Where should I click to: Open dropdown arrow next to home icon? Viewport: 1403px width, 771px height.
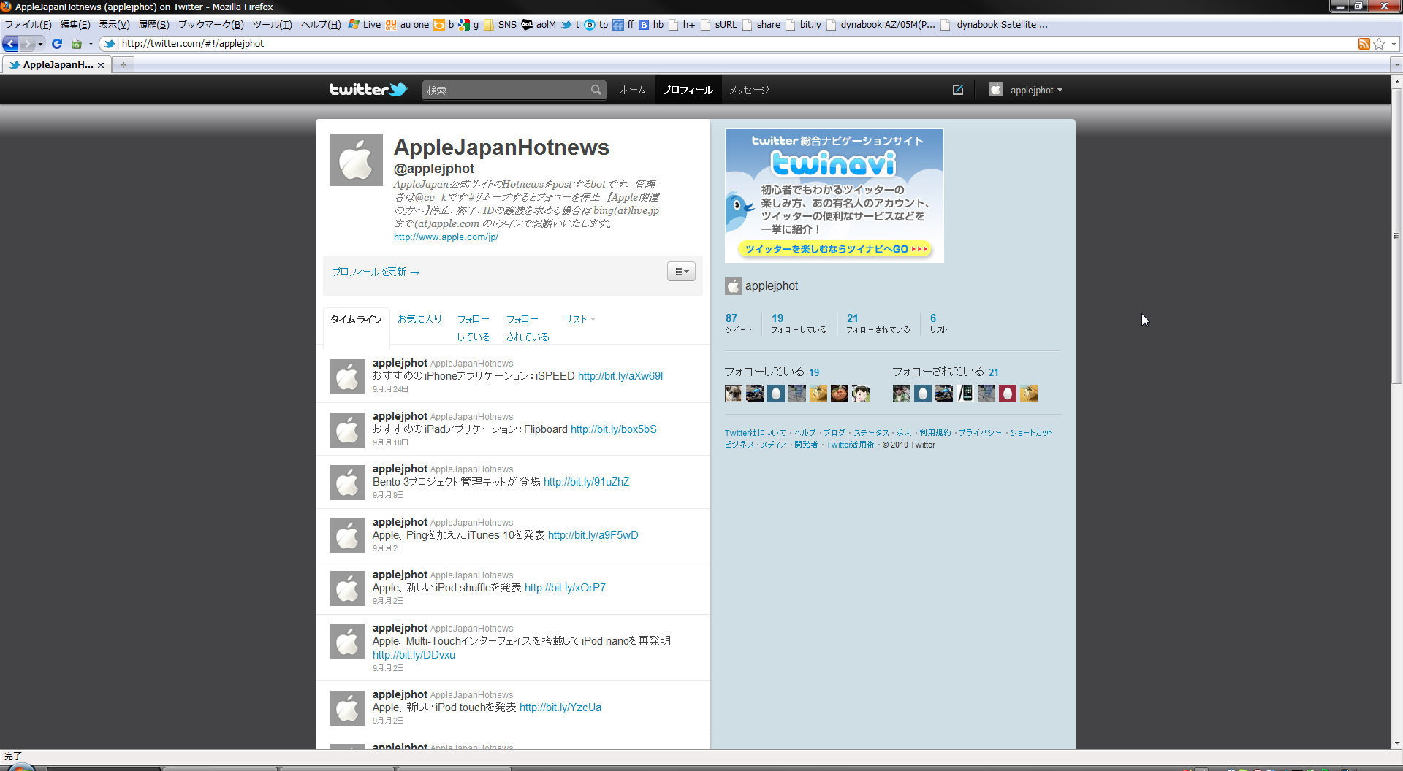tap(91, 44)
